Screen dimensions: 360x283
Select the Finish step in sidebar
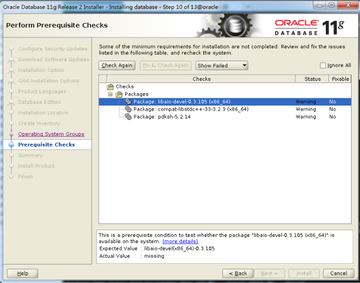[25, 176]
